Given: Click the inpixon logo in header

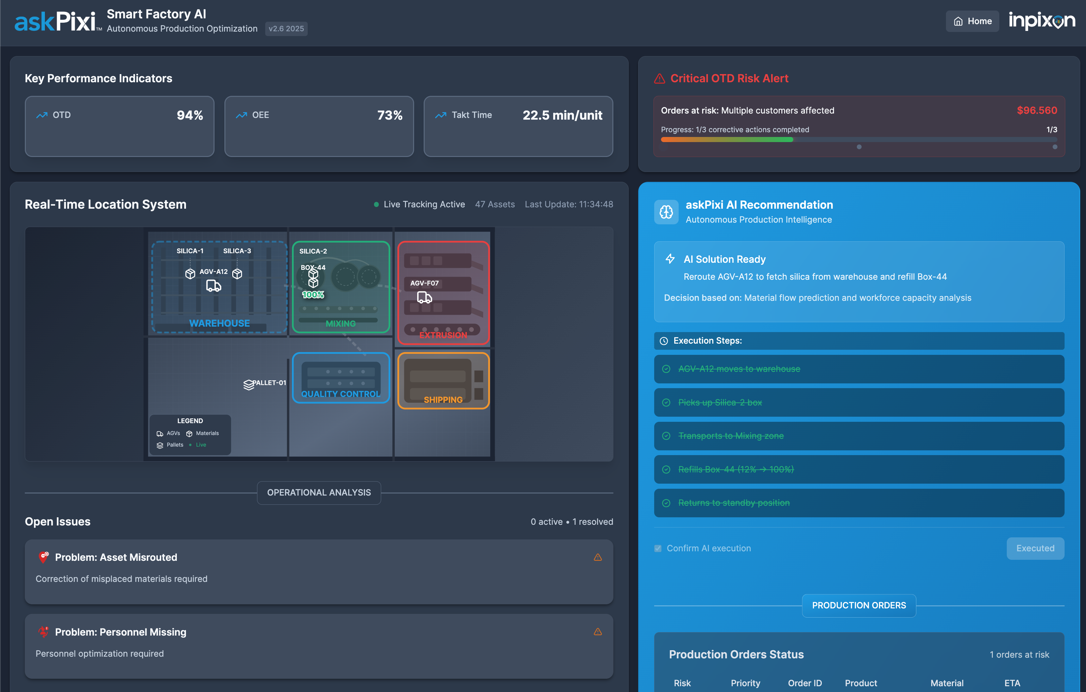Looking at the screenshot, I should coord(1041,21).
